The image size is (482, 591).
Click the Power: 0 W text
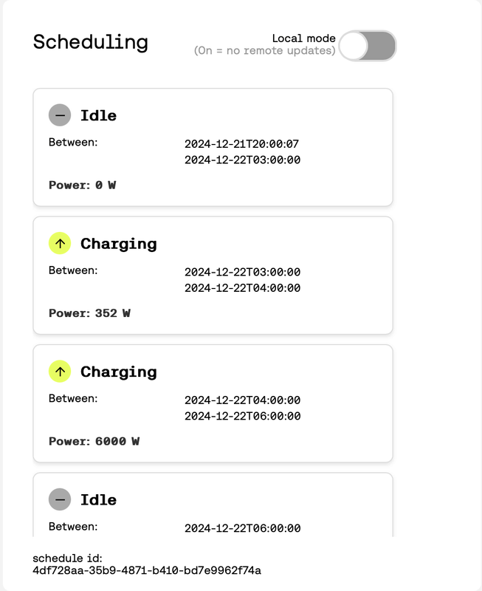click(82, 185)
